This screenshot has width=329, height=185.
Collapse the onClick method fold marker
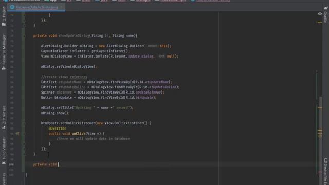pos(24,134)
